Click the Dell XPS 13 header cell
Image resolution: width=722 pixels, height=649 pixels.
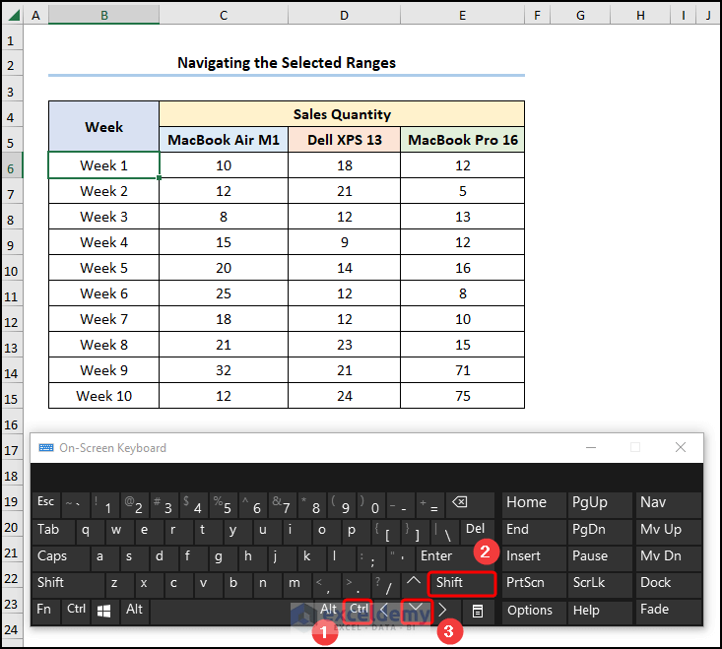point(345,140)
